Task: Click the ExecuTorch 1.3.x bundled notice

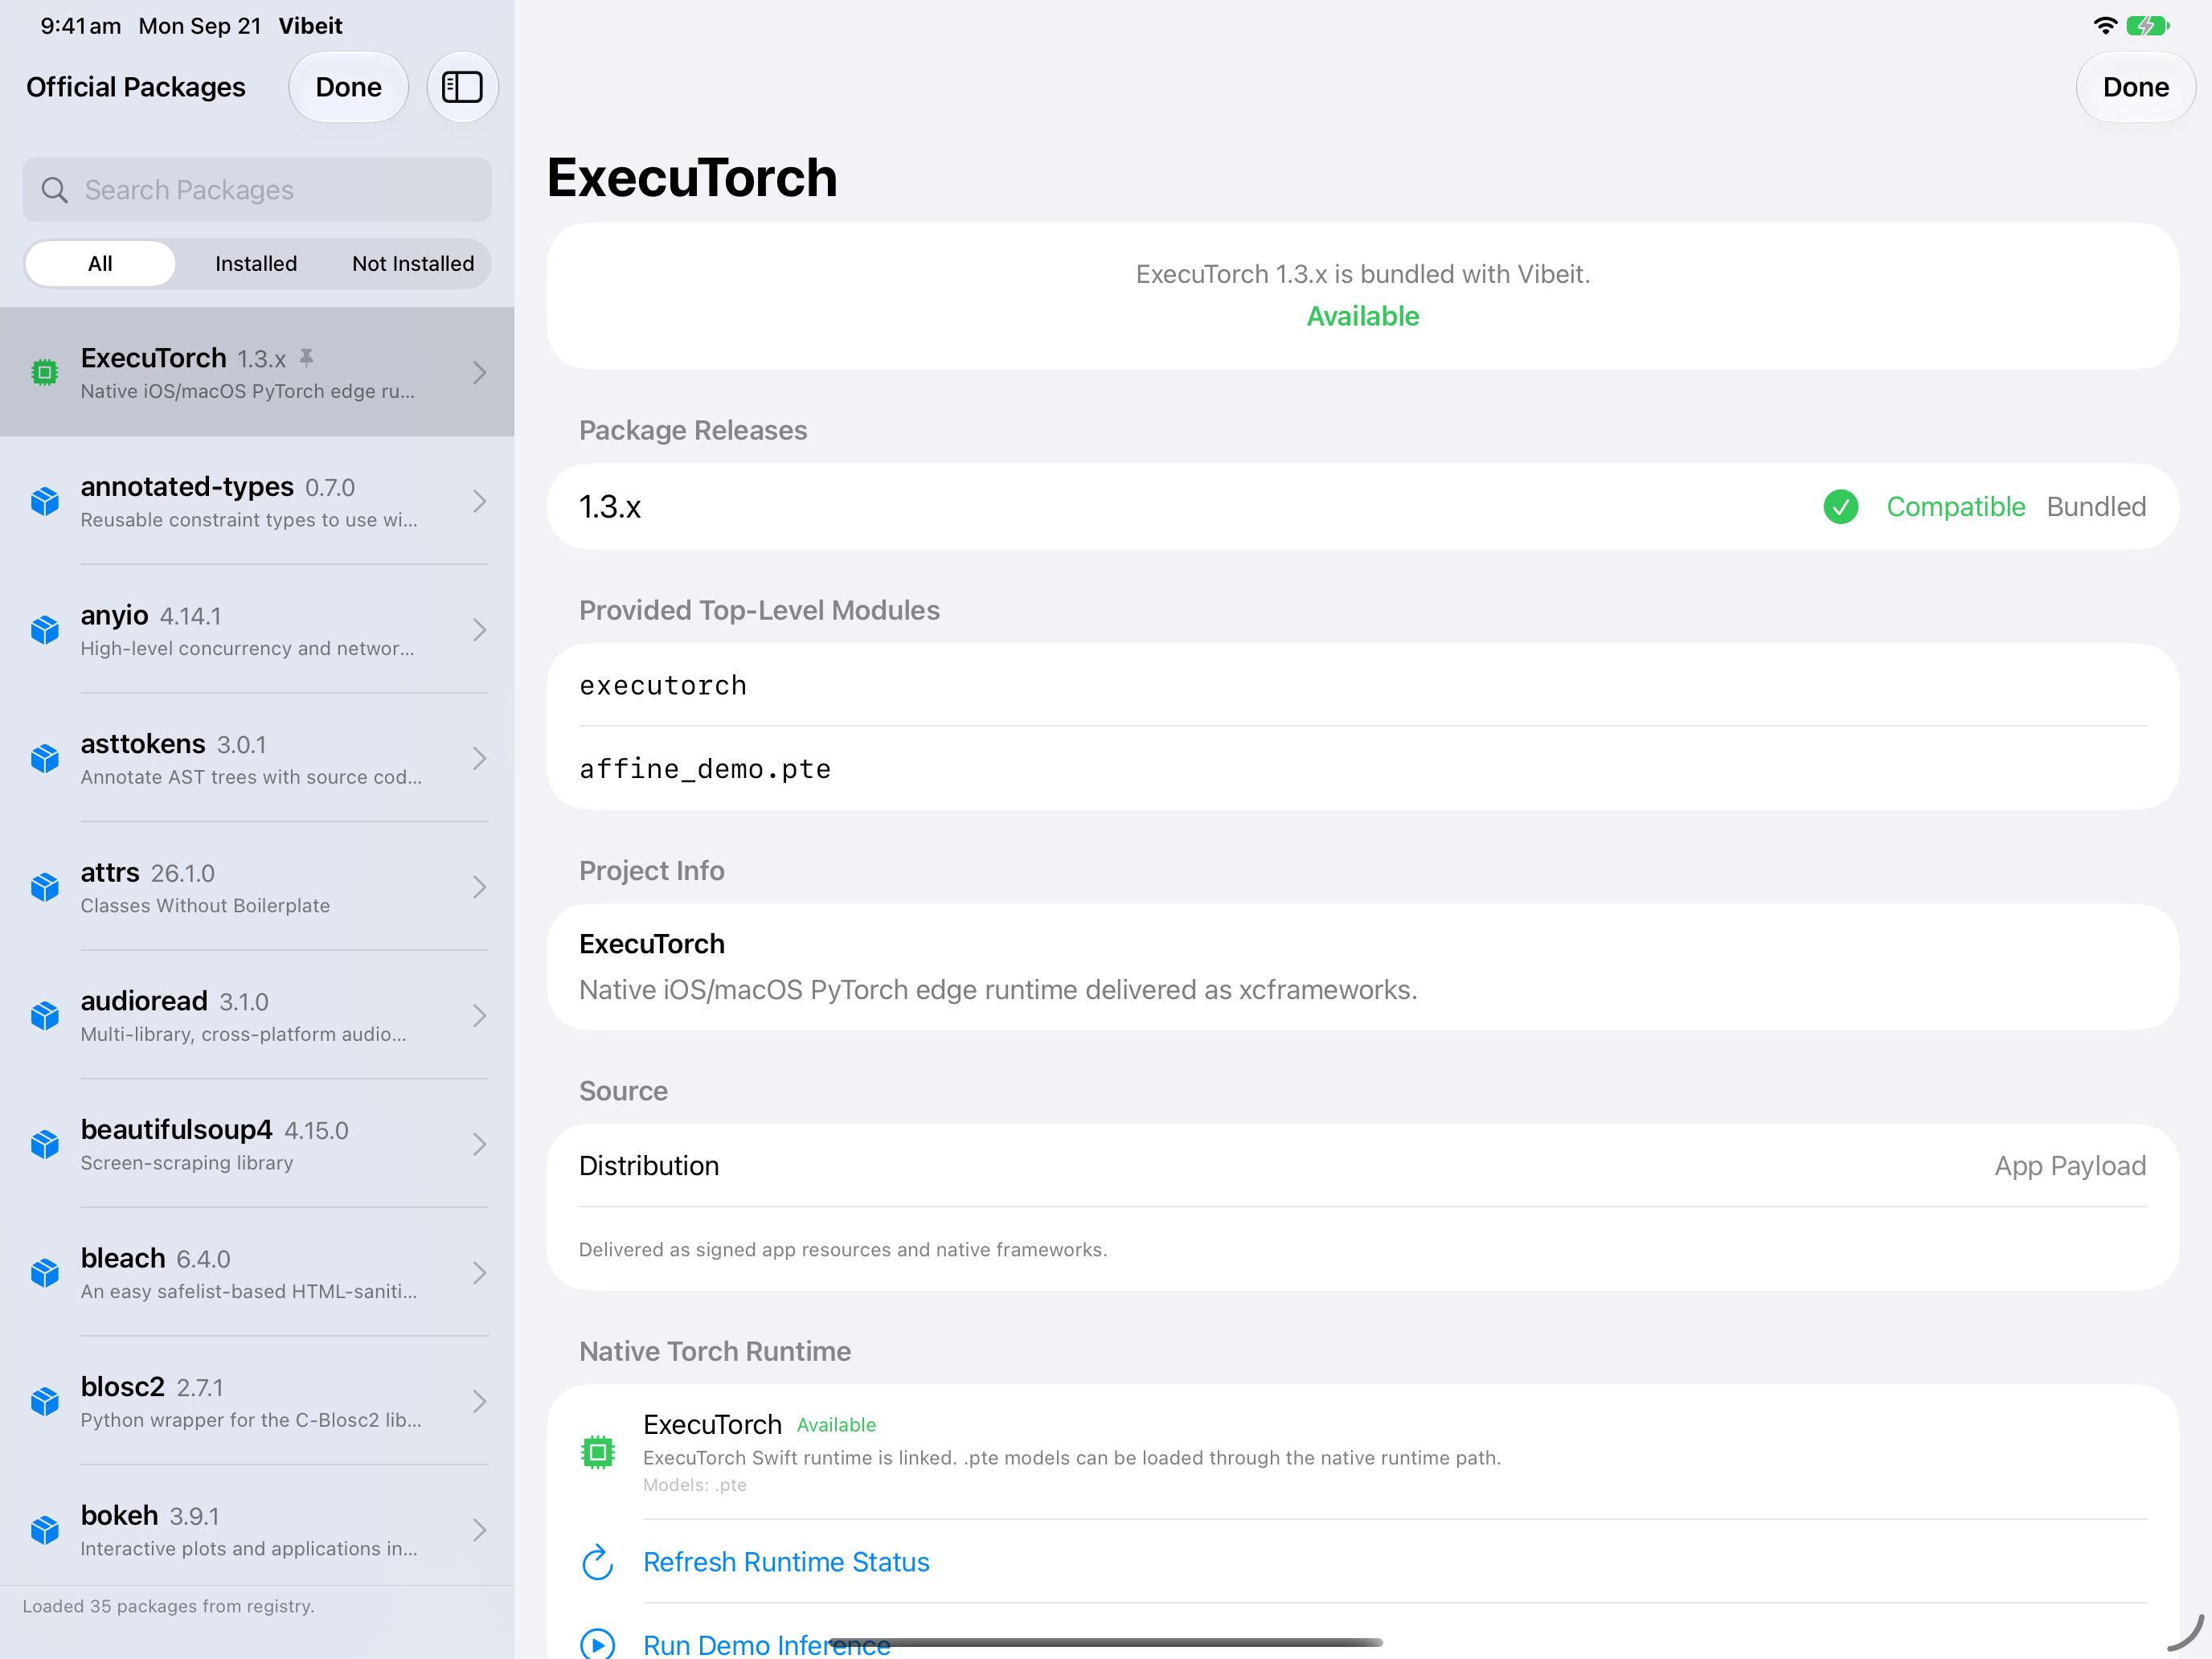Action: (1362, 274)
